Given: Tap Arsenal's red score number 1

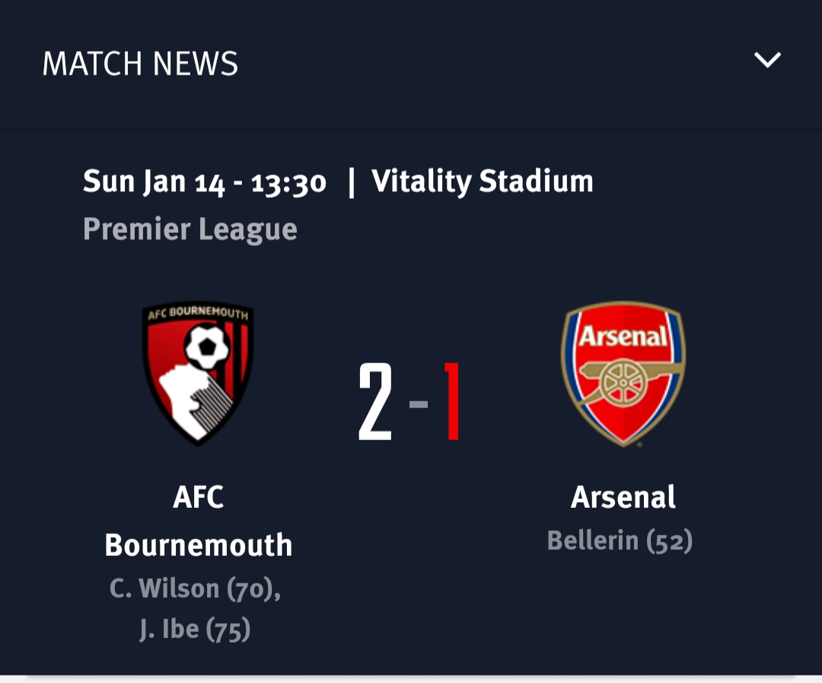Looking at the screenshot, I should pos(452,401).
